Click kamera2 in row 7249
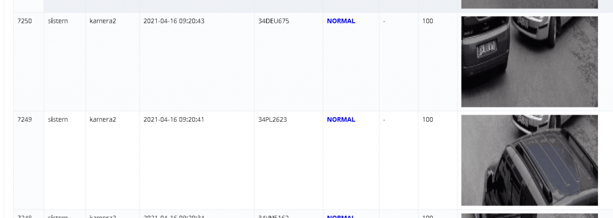 point(103,119)
